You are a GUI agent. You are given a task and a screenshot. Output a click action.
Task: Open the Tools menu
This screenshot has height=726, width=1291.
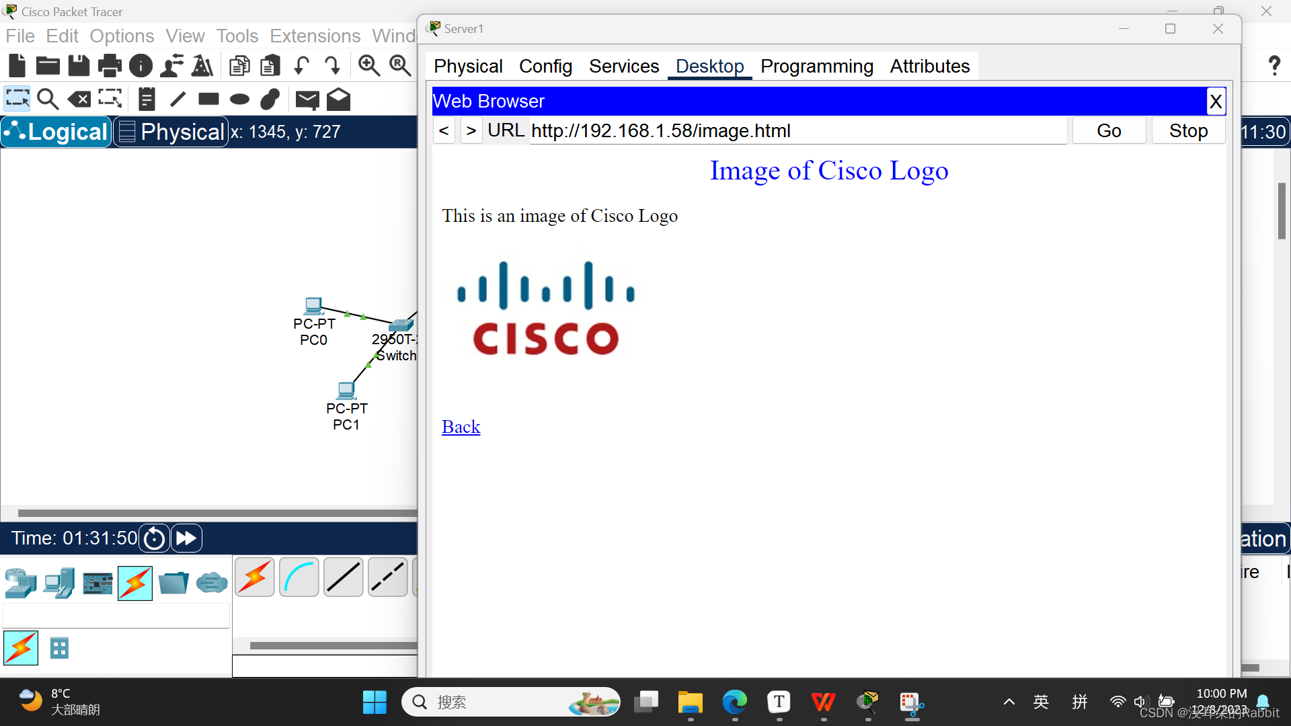tap(237, 36)
